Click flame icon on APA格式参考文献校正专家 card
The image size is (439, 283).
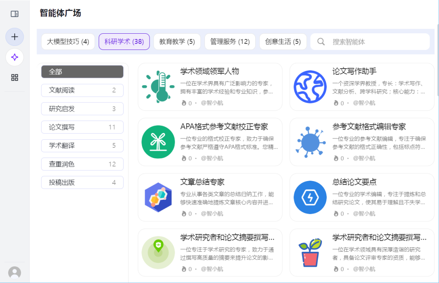[184, 158]
